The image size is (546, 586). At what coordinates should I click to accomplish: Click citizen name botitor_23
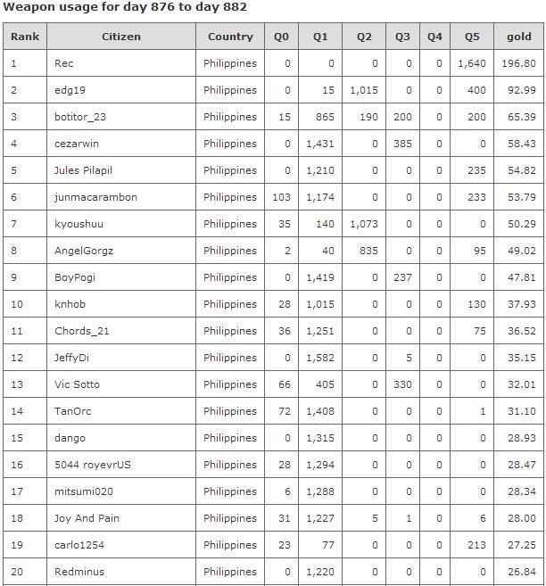tap(80, 117)
